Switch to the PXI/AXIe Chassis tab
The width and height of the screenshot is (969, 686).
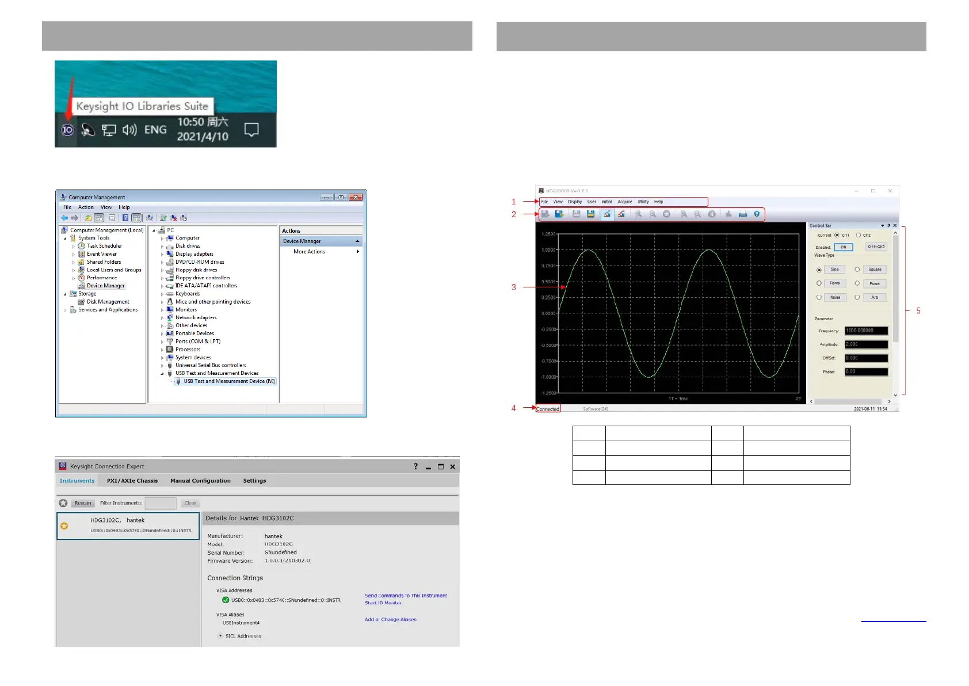point(132,480)
